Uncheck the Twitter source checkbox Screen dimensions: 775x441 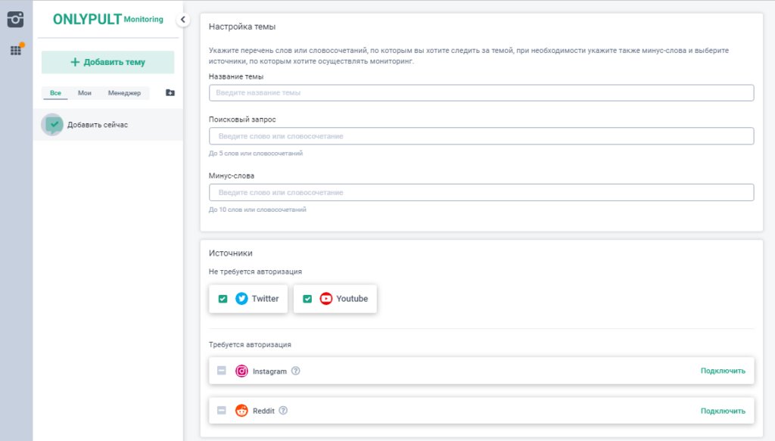(x=223, y=299)
